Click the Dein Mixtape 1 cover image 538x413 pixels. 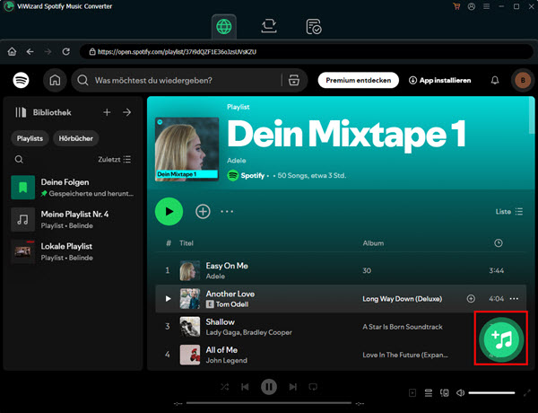pos(187,149)
